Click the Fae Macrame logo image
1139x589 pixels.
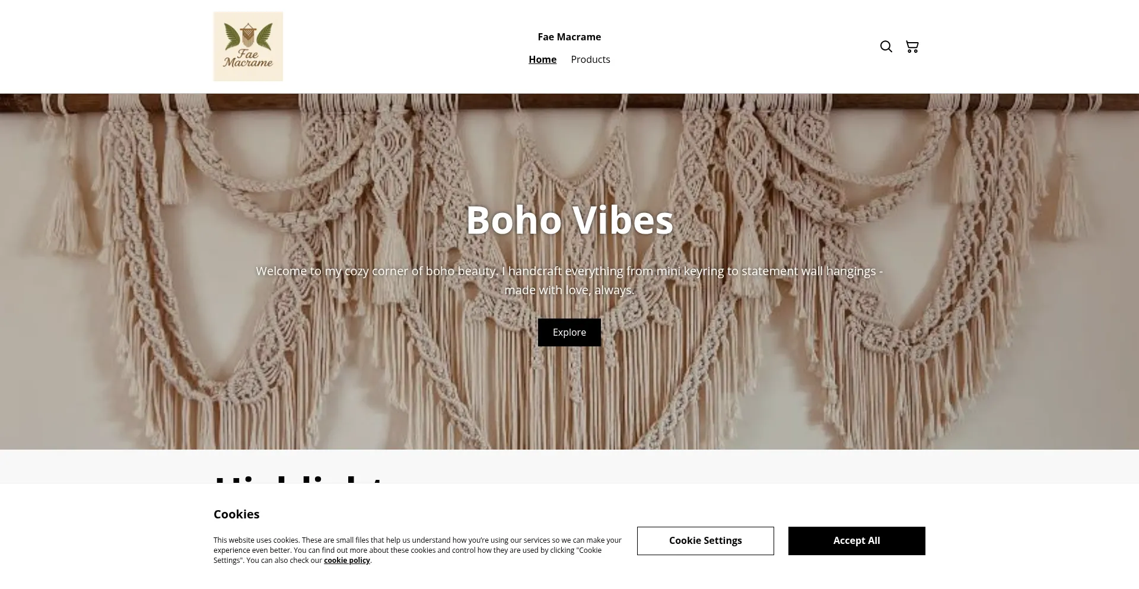[x=248, y=46]
